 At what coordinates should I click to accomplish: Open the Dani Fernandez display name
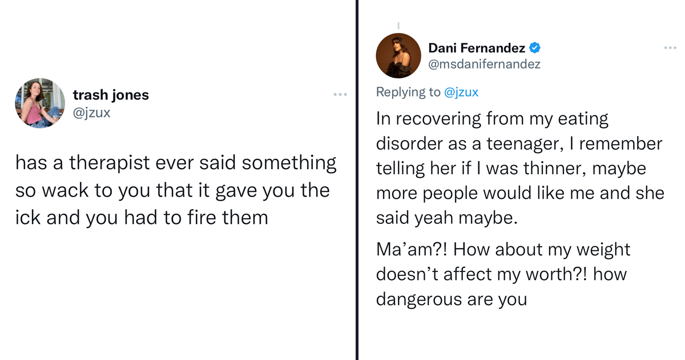[477, 48]
